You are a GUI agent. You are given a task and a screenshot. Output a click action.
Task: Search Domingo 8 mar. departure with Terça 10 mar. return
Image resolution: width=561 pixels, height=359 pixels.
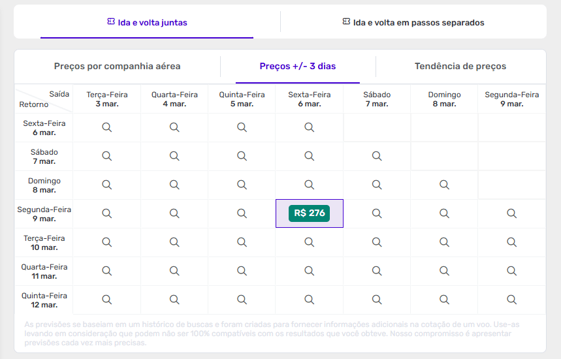(x=444, y=242)
